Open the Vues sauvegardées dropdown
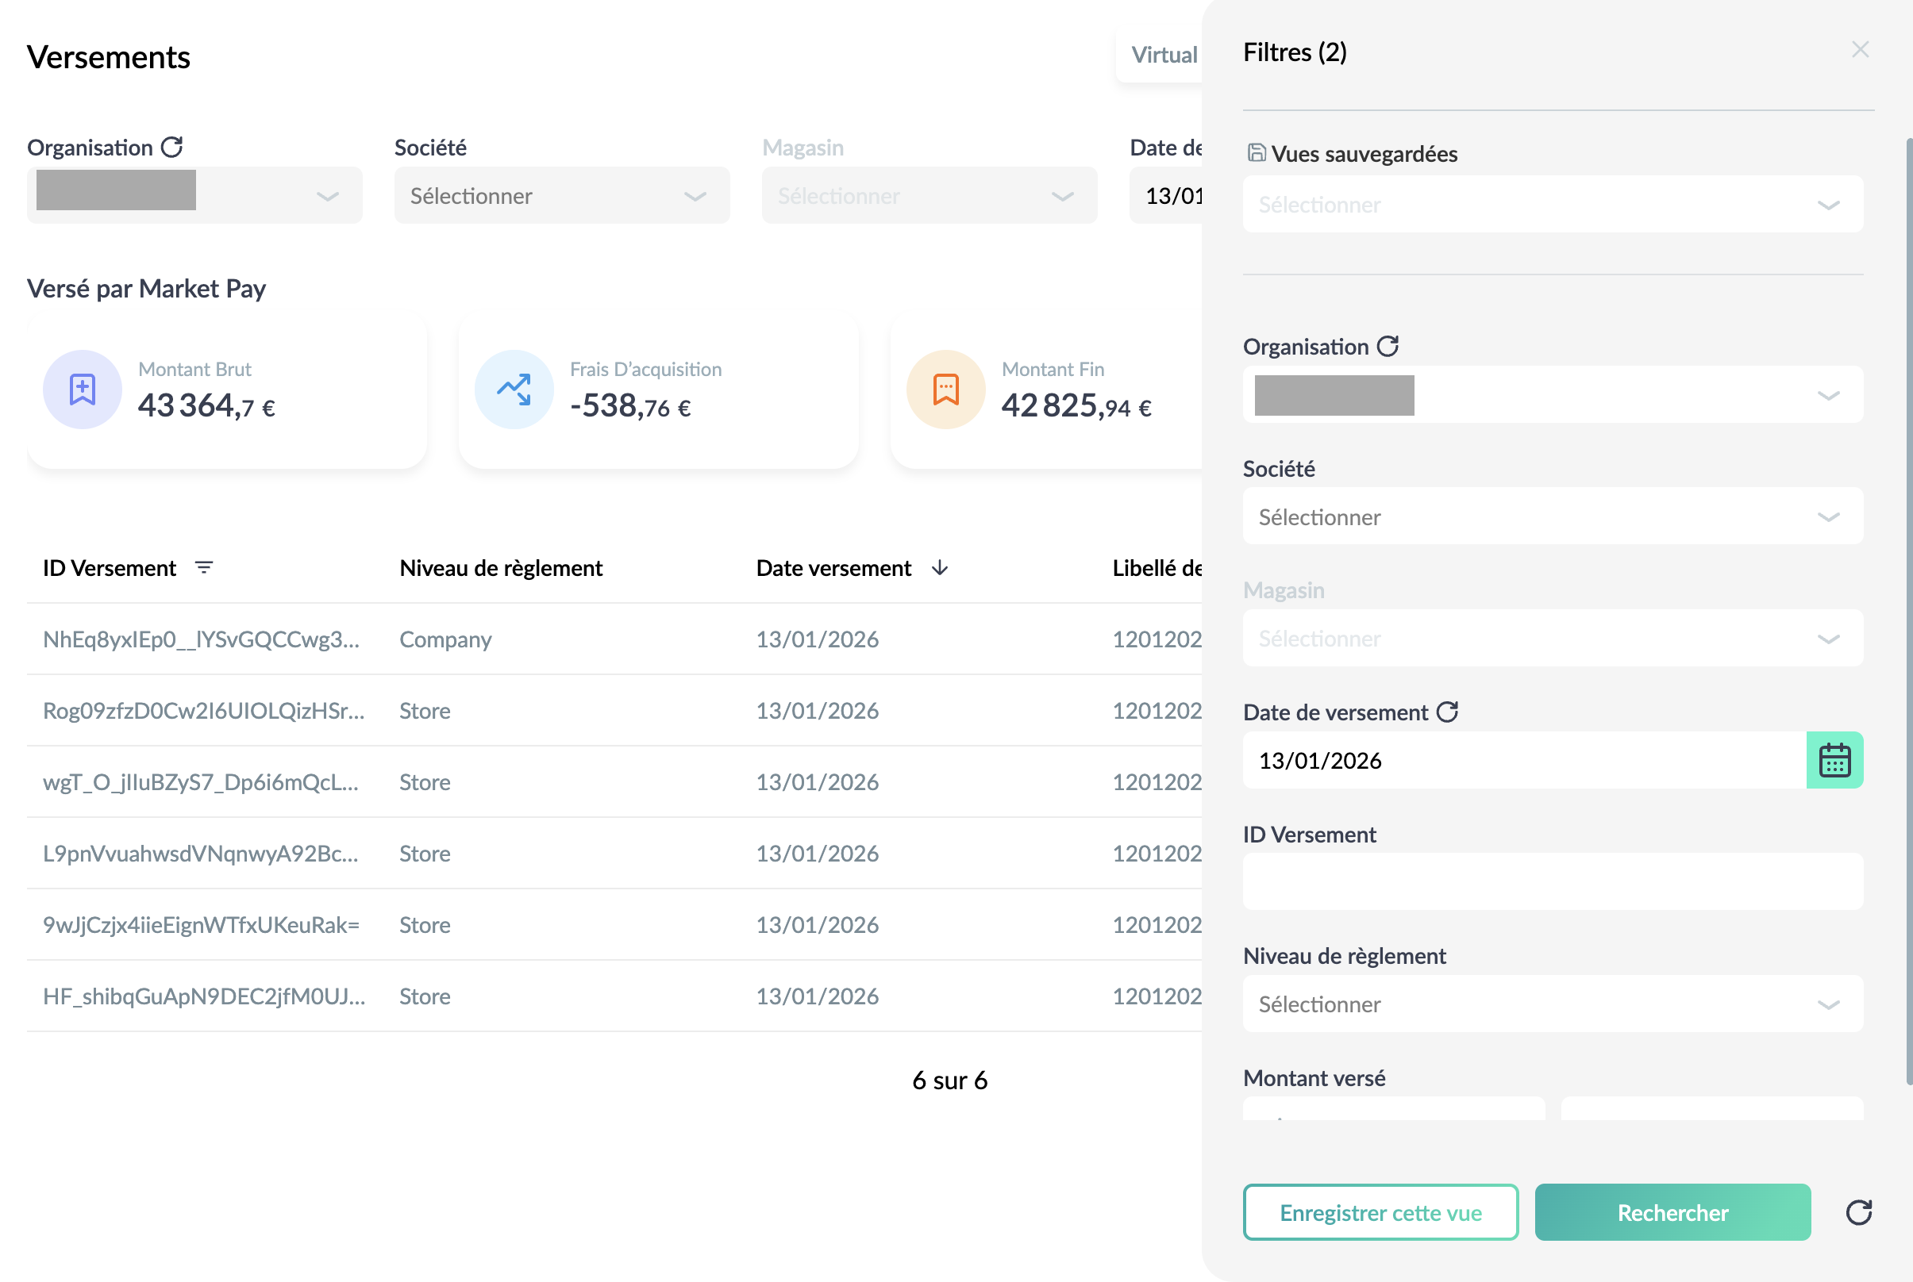 [x=1553, y=205]
